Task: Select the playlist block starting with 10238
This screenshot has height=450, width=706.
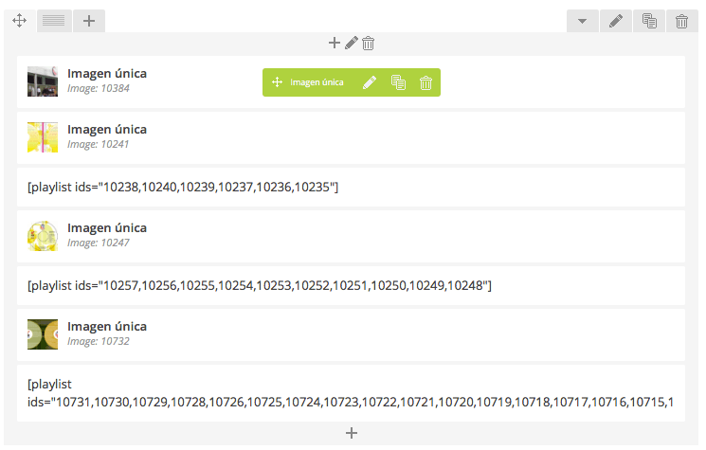Action: coord(352,188)
